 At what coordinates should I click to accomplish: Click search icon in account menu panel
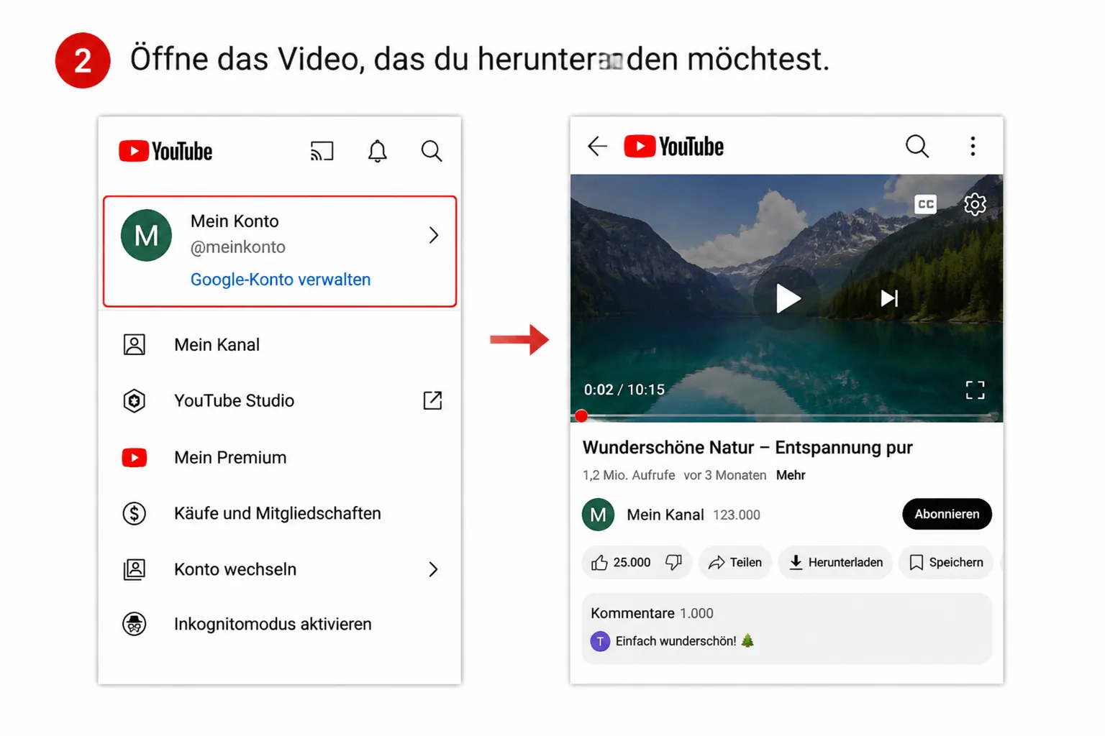432,151
